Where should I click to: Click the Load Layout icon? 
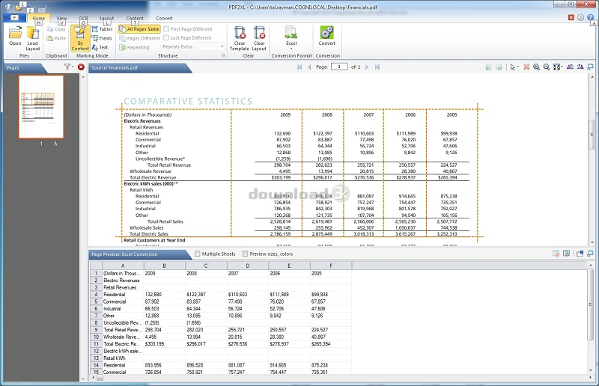tap(33, 33)
